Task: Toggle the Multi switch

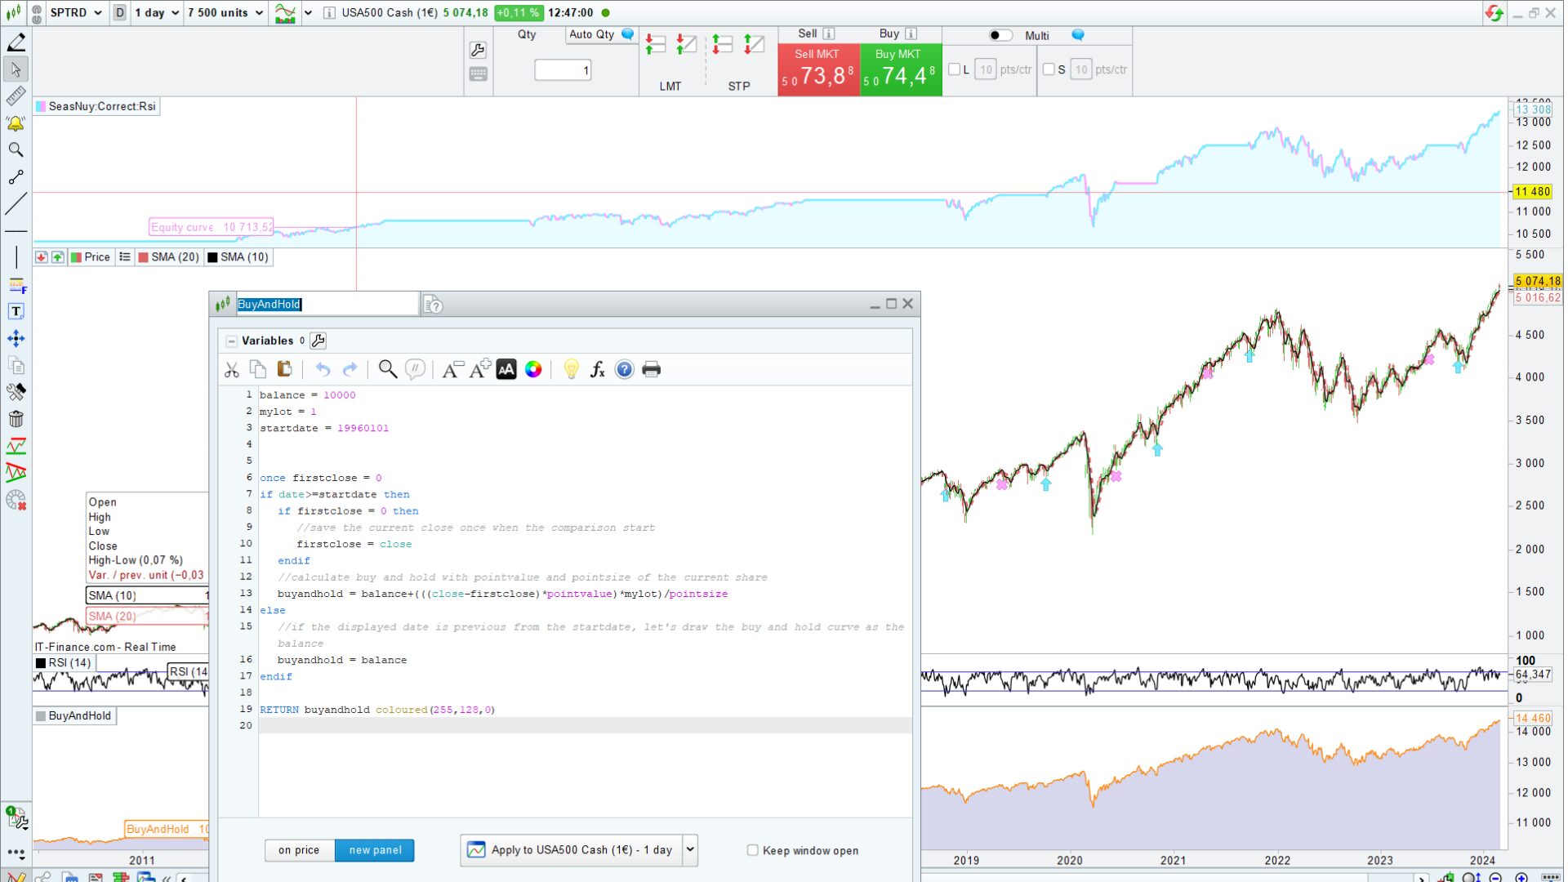Action: [1000, 35]
